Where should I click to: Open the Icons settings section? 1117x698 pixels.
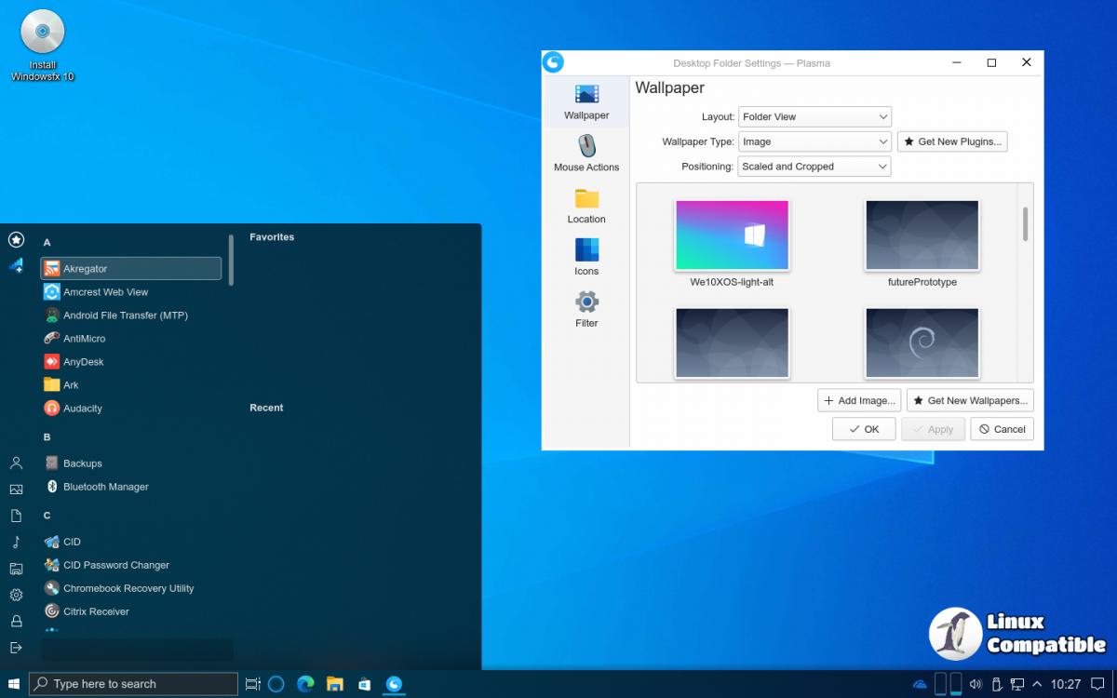tap(586, 258)
